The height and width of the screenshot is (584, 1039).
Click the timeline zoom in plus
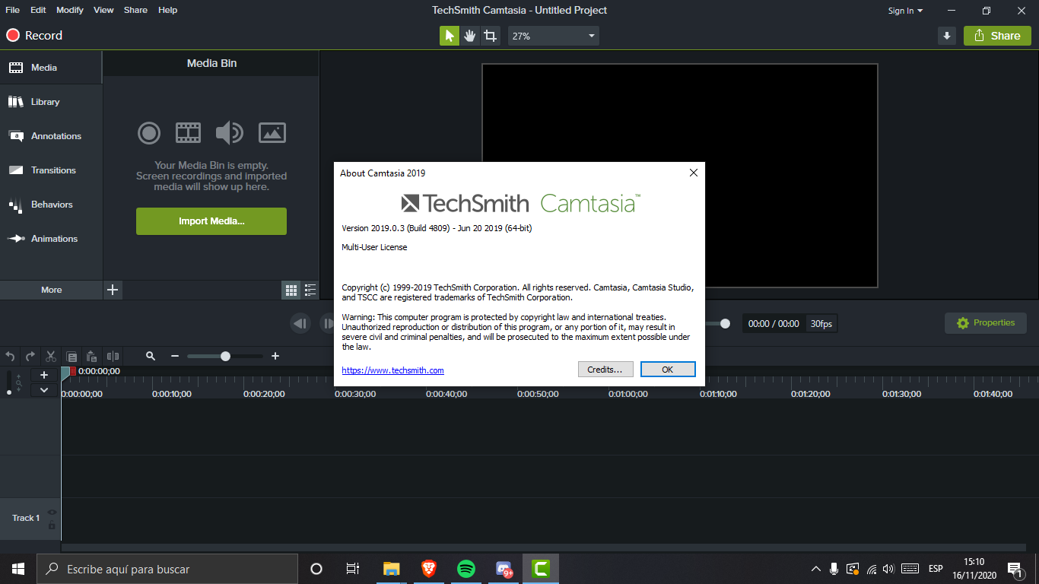(x=275, y=356)
